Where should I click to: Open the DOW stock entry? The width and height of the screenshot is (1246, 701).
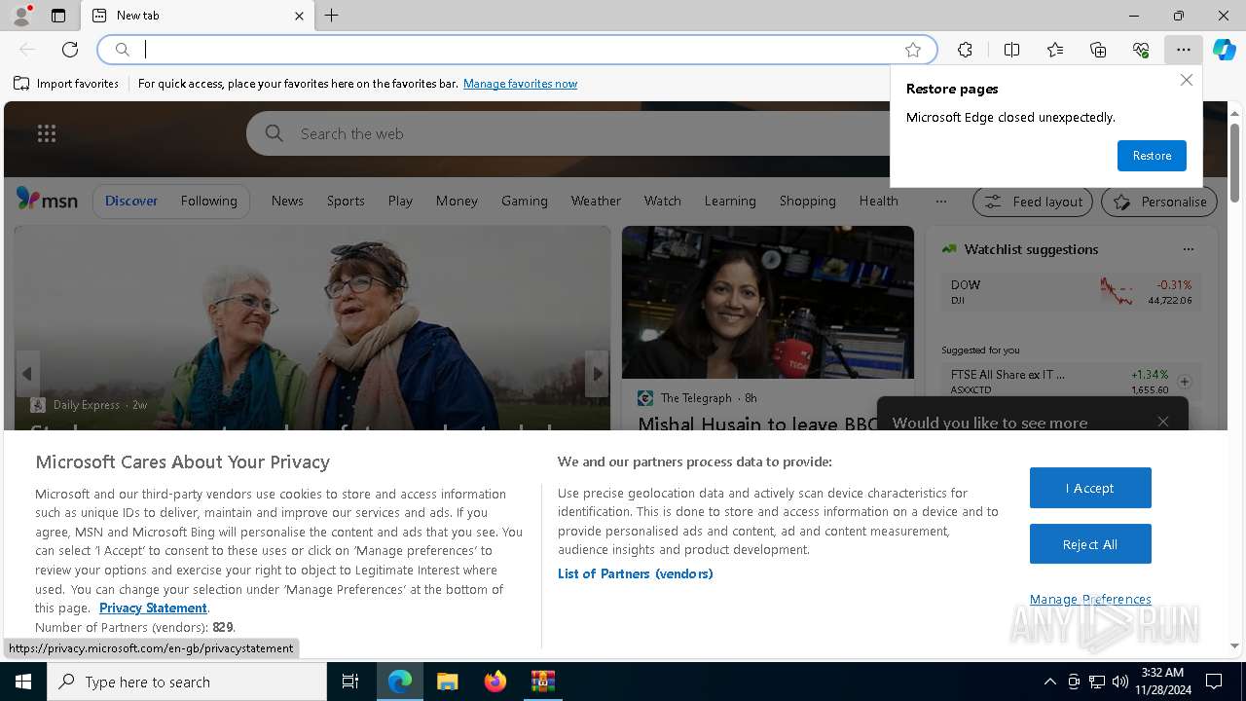[1071, 291]
